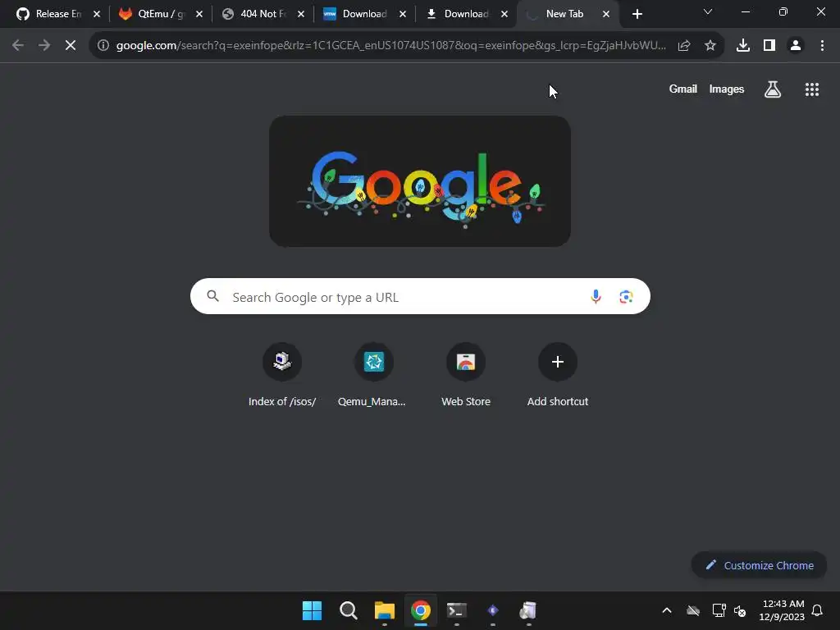Open Qemu_Mana... shortcut
Screen dimensions: 840x630
tap(373, 375)
